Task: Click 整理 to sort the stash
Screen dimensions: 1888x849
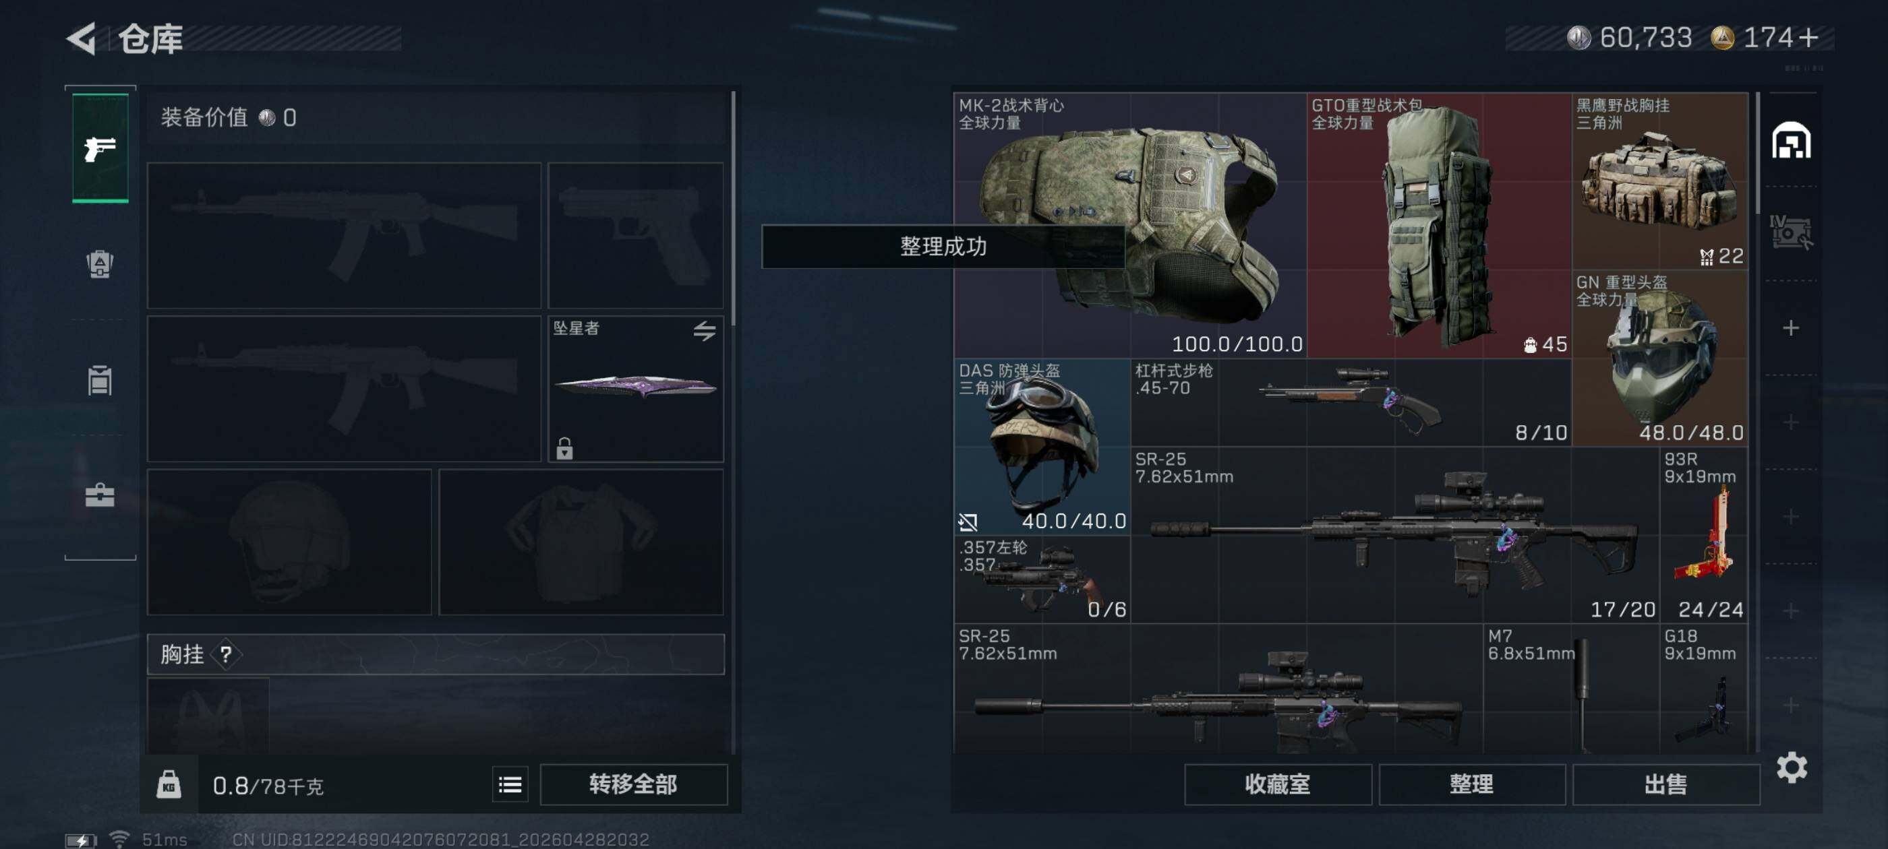Action: coord(1472,784)
